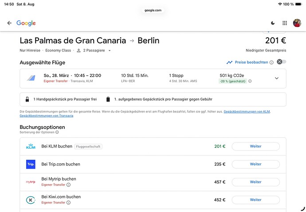Click the 501 kg CO2e emissions text
Screen dimensions: 306x212
[x=231, y=76]
